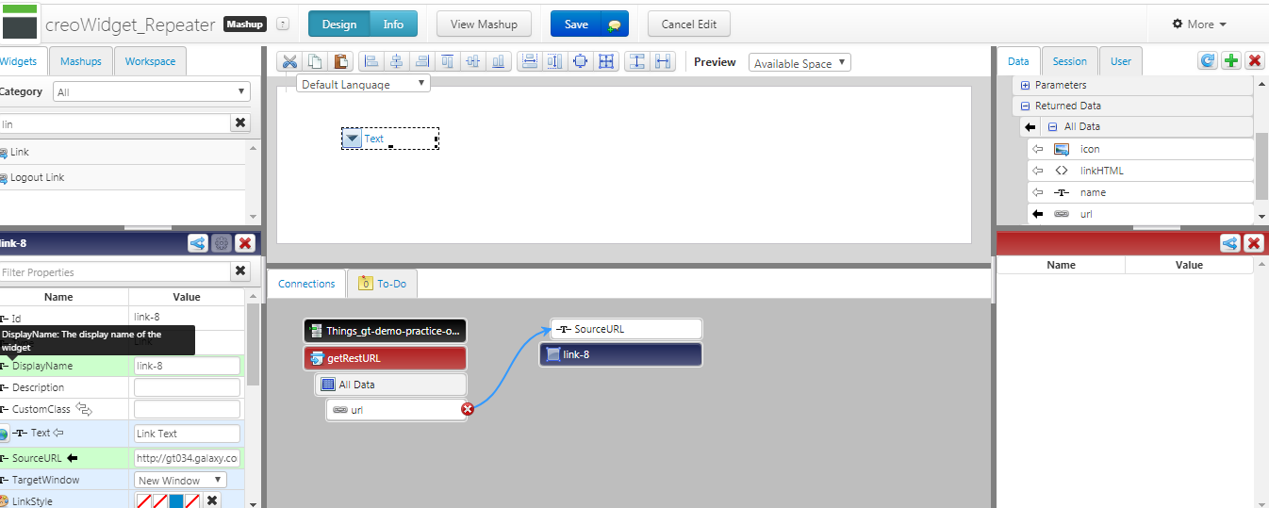The height and width of the screenshot is (508, 1269).
Task: Align selected widgets right
Action: [422, 62]
